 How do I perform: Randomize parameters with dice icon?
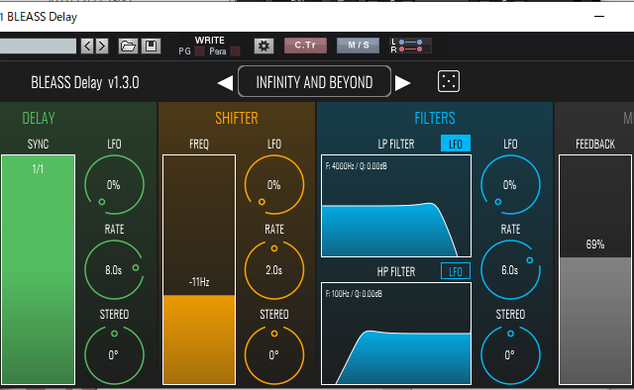[x=449, y=81]
